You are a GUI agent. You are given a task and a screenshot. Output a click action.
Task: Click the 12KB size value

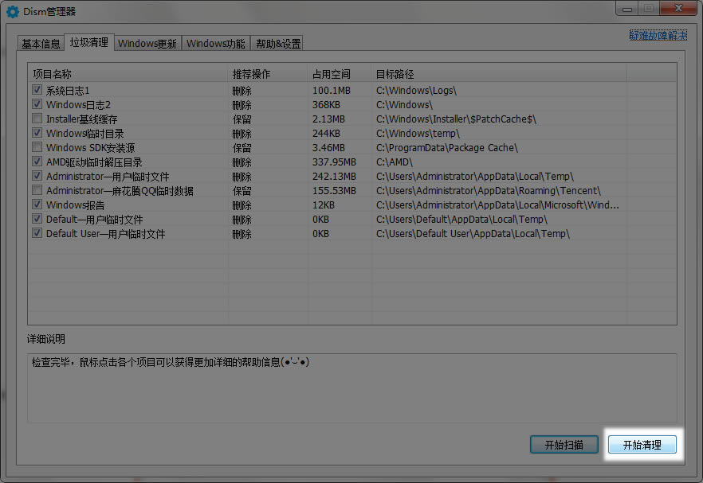tap(324, 205)
